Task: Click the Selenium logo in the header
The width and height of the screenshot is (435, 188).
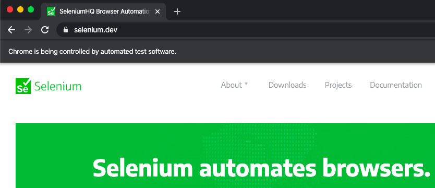Action: point(49,86)
